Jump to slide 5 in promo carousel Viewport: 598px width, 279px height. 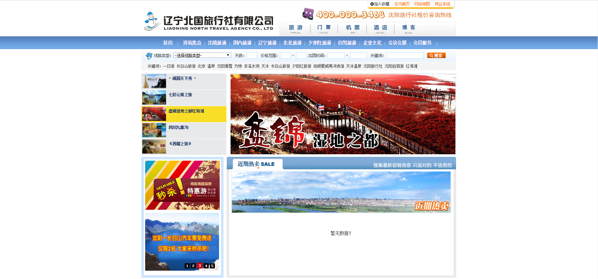[x=212, y=266]
